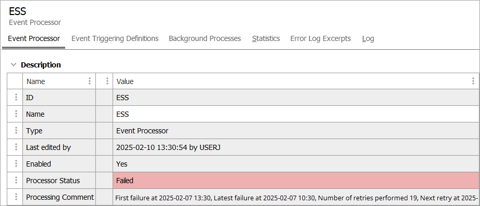Screen dimensions: 480x206
Task: Click the row handle for Processing Comment
Action: (16, 197)
